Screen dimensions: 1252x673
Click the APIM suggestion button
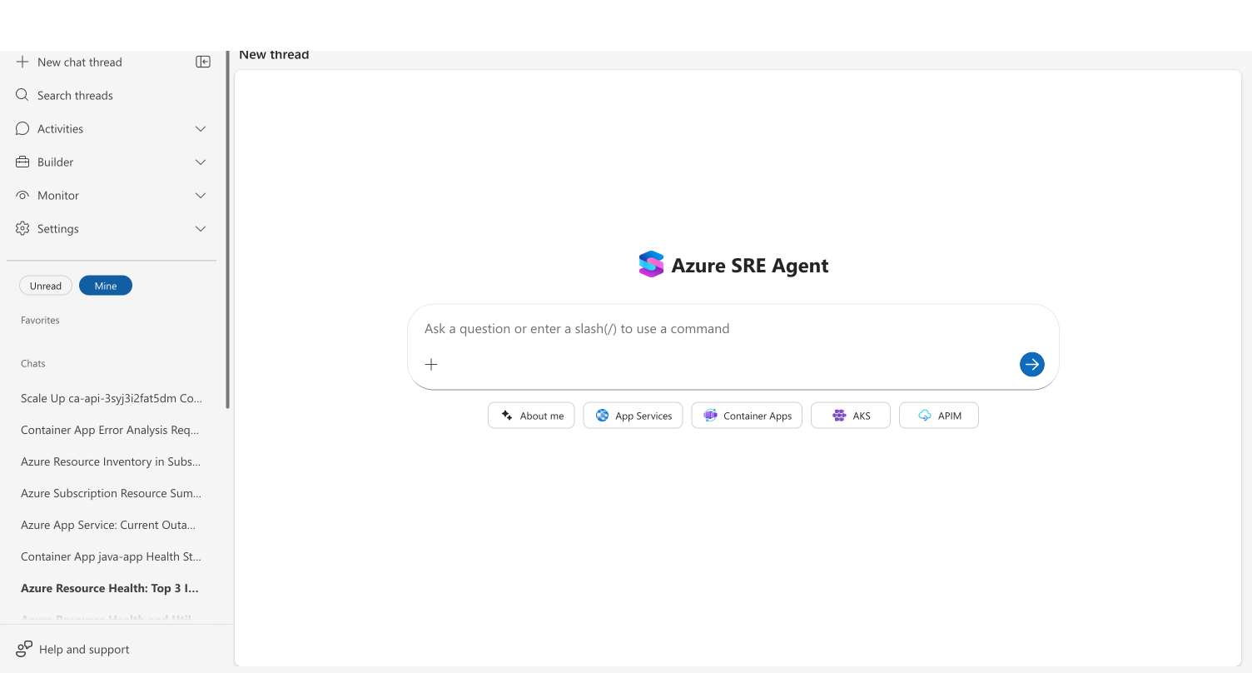(939, 415)
